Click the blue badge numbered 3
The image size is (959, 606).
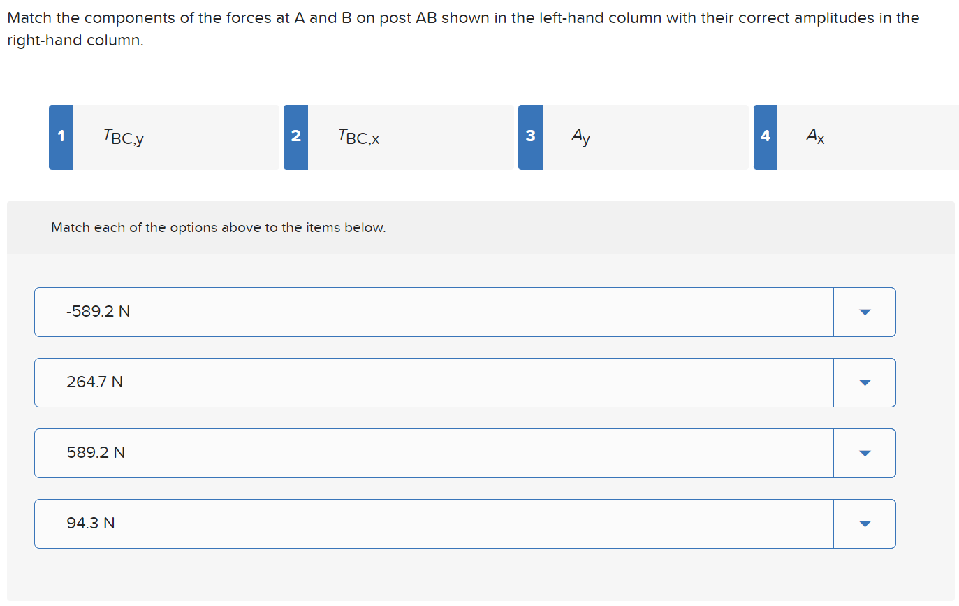pos(530,137)
